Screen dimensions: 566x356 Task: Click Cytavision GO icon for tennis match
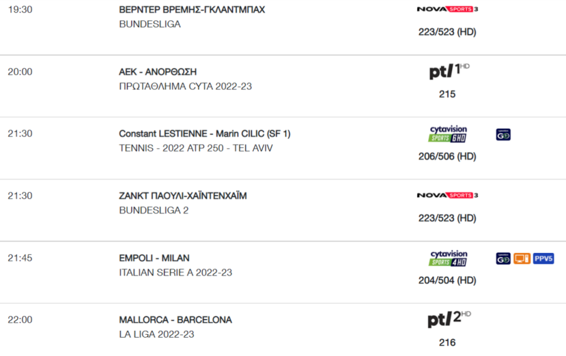pos(503,134)
